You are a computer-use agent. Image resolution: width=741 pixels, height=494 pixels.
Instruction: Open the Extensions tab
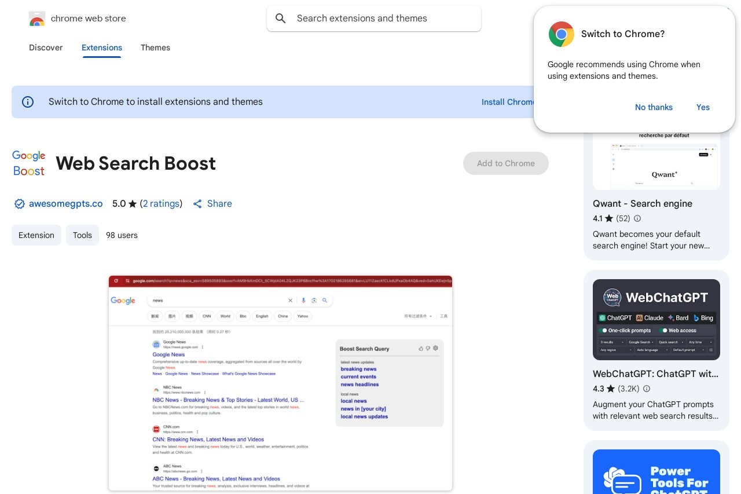tap(102, 47)
